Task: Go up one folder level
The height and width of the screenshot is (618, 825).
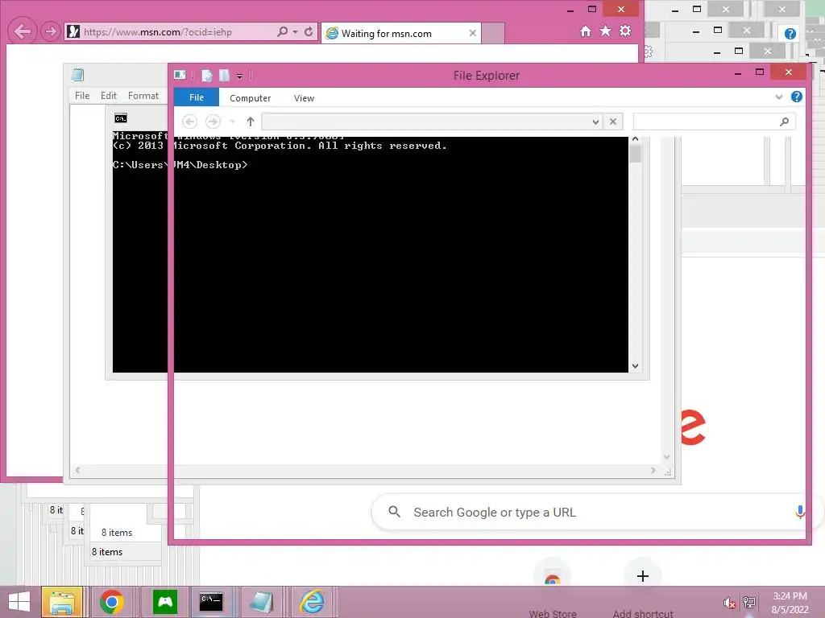Action: [251, 122]
